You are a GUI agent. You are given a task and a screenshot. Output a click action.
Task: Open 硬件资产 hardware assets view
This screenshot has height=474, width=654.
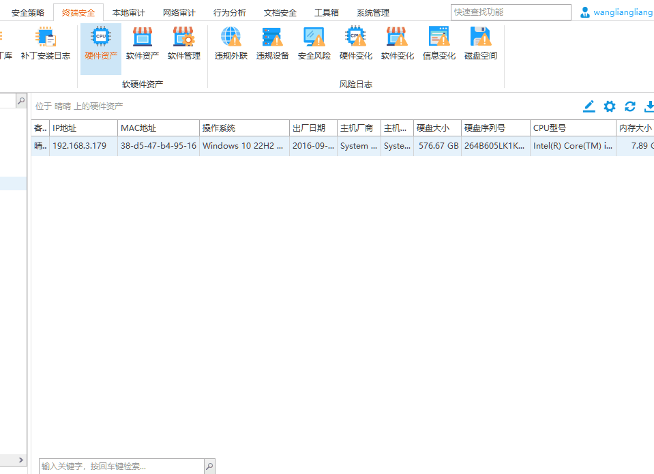tap(101, 44)
